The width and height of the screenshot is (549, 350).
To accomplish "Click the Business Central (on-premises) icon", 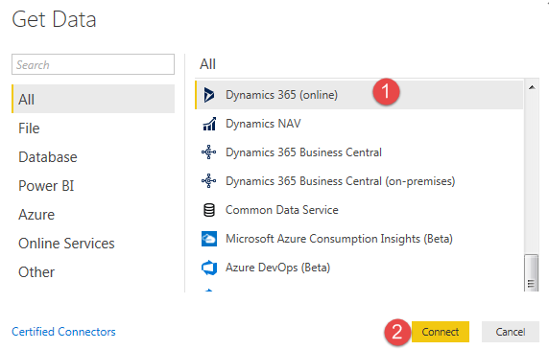I will 209,181.
